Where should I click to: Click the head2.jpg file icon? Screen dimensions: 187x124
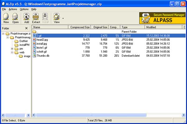(x=34, y=40)
